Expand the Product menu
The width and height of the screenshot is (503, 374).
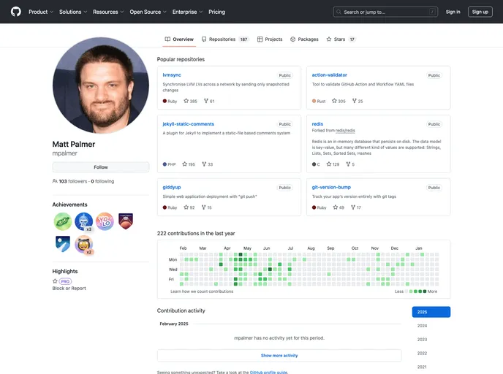(41, 12)
